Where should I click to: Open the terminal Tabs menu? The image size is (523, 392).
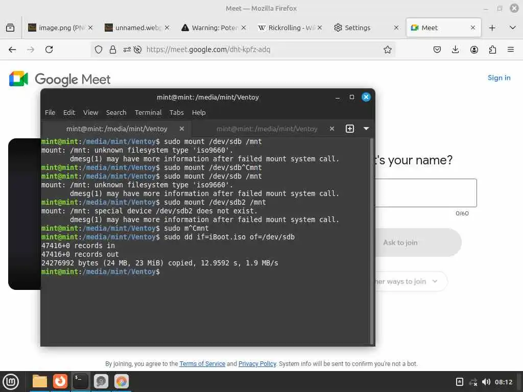[176, 113]
